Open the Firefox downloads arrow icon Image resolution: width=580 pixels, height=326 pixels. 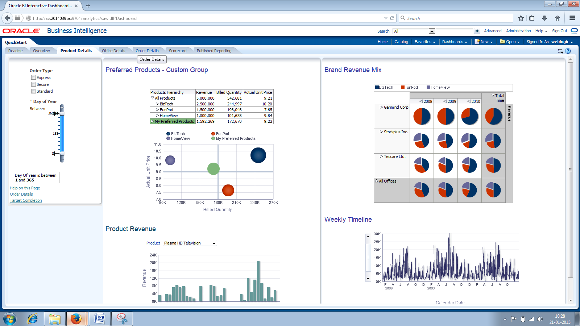pyautogui.click(x=544, y=18)
